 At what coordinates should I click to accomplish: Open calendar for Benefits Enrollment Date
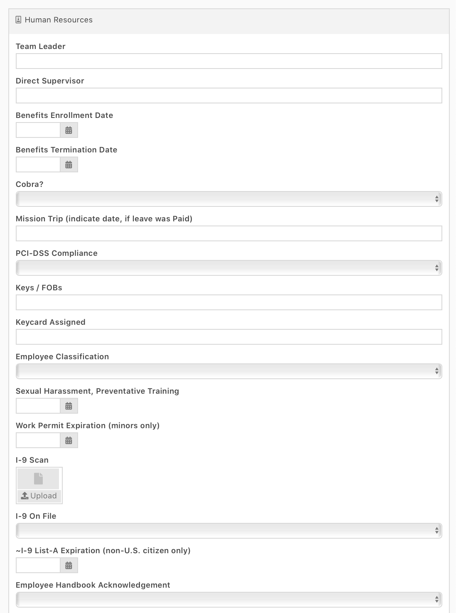point(69,130)
